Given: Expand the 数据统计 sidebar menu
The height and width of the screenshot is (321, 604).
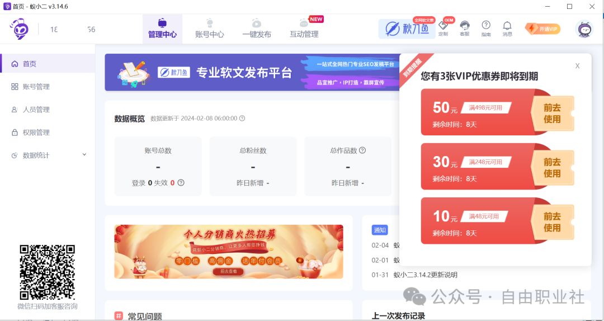Looking at the screenshot, I should pyautogui.click(x=48, y=155).
